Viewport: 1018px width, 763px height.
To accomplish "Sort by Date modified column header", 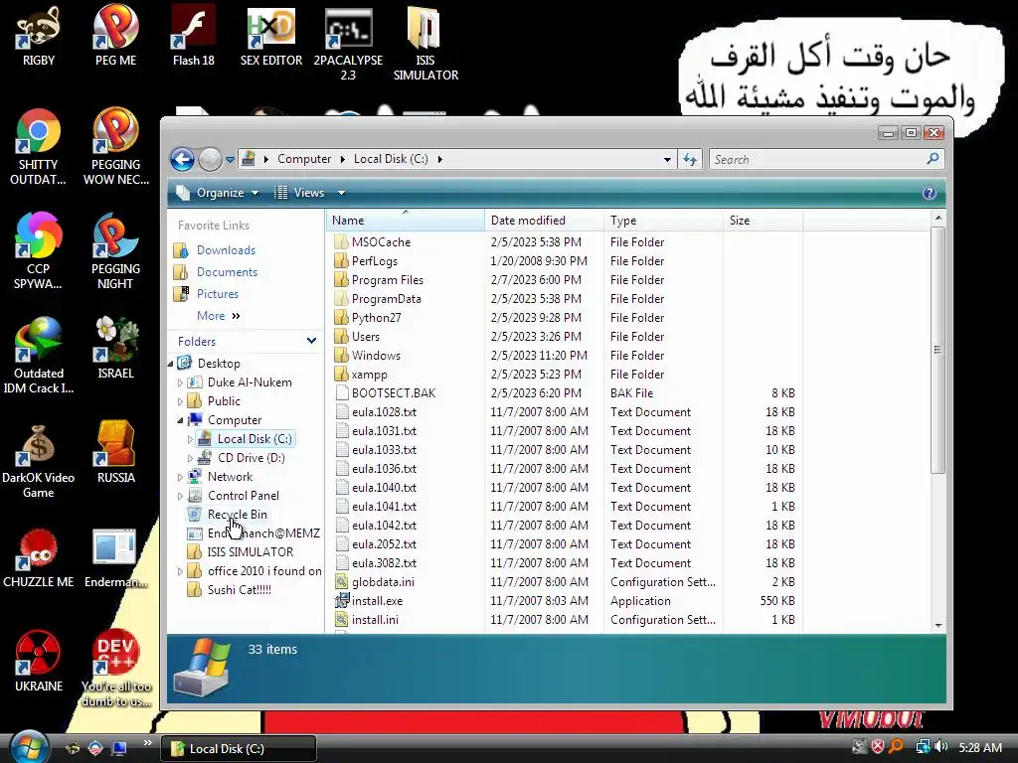I will tap(544, 220).
